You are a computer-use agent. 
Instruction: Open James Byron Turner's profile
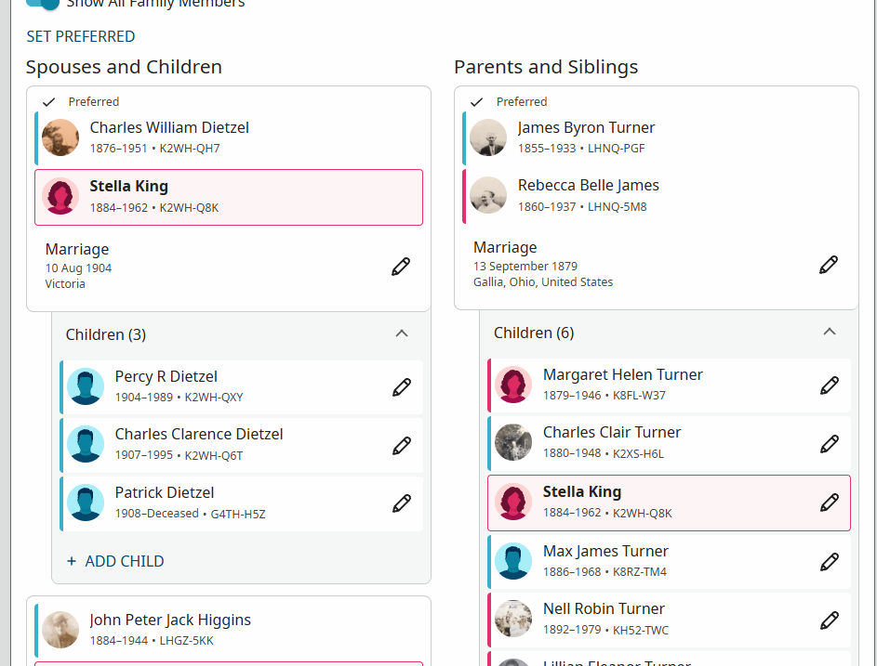[586, 127]
